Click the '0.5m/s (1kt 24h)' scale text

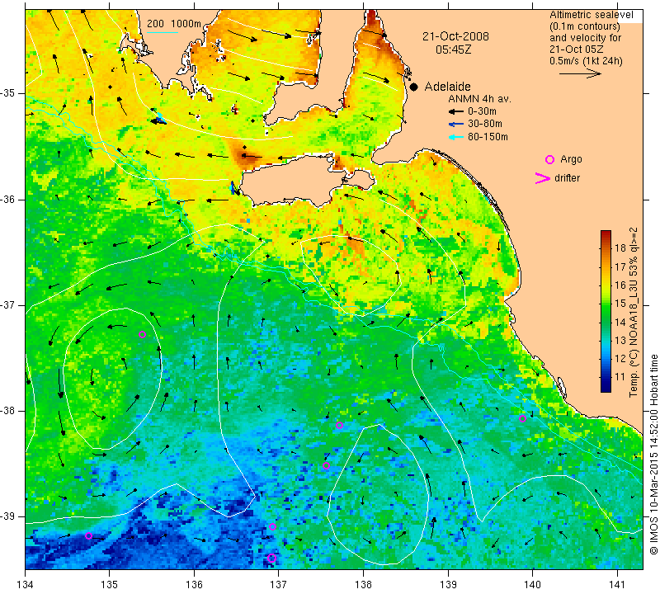point(586,60)
